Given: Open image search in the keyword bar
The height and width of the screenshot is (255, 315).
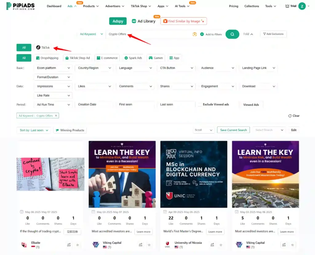Looking at the screenshot, I should (x=195, y=34).
